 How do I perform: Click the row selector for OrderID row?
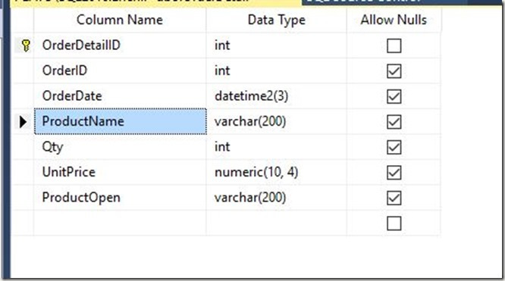click(x=24, y=70)
